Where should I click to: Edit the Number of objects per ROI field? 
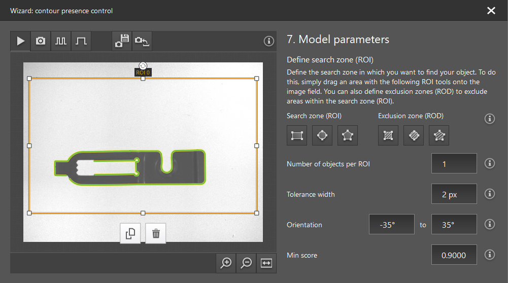click(x=454, y=164)
